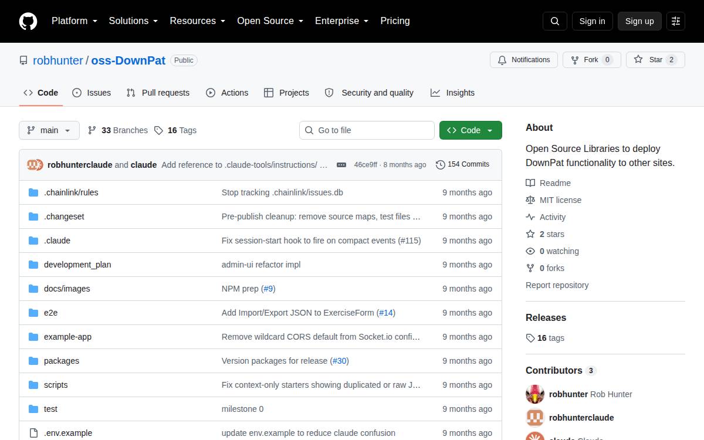This screenshot has width=704, height=440.
Task: Open the Projects tab
Action: click(286, 93)
